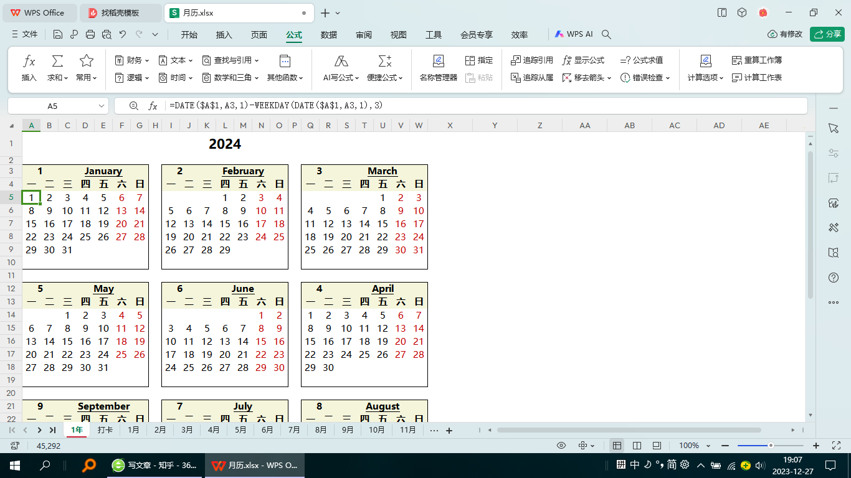
Task: Open the settings sliders panel in right sidebar
Action: click(x=834, y=153)
